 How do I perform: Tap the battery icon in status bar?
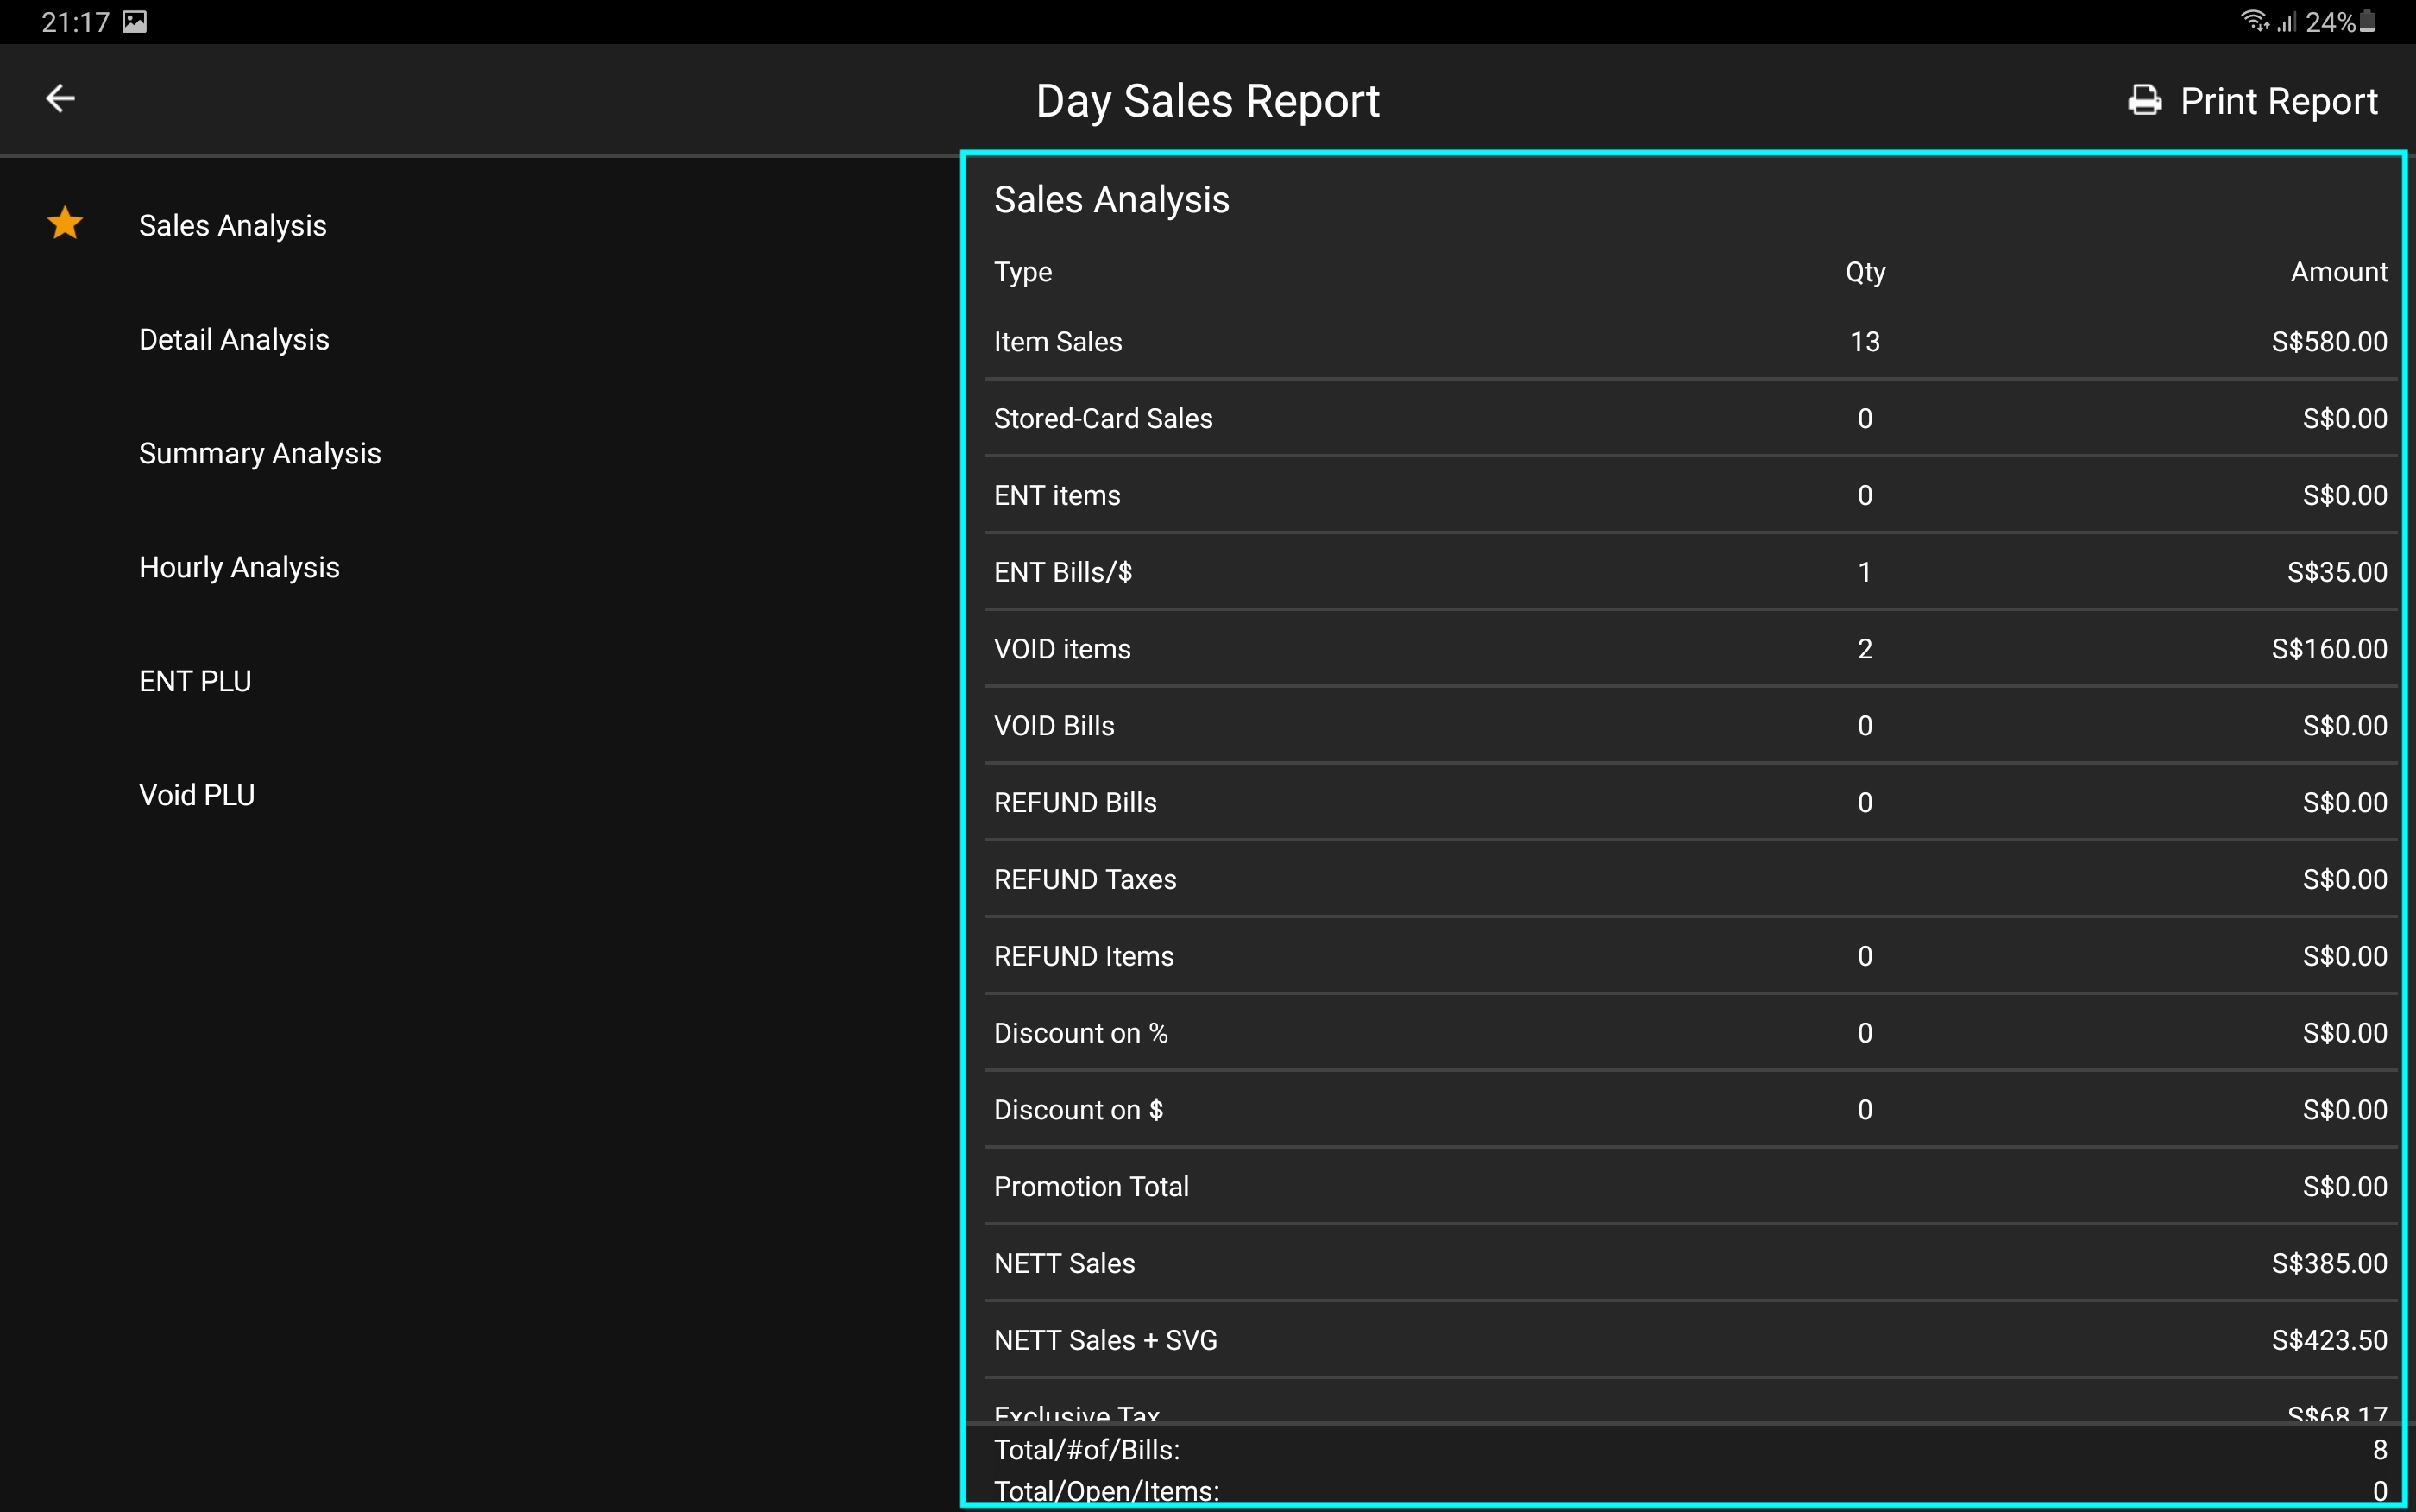(x=2367, y=21)
